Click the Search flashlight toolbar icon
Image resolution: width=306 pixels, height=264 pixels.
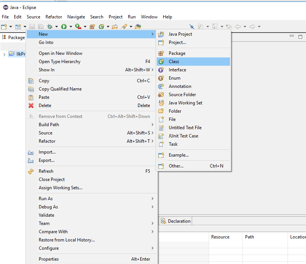pyautogui.click(x=124, y=27)
